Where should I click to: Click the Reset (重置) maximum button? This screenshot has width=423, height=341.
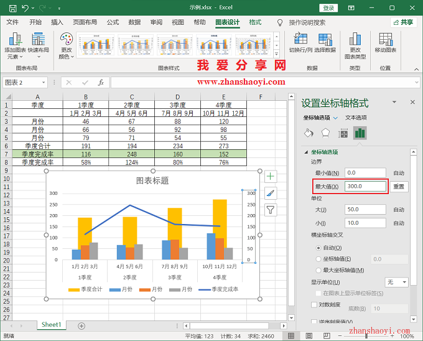click(x=399, y=187)
